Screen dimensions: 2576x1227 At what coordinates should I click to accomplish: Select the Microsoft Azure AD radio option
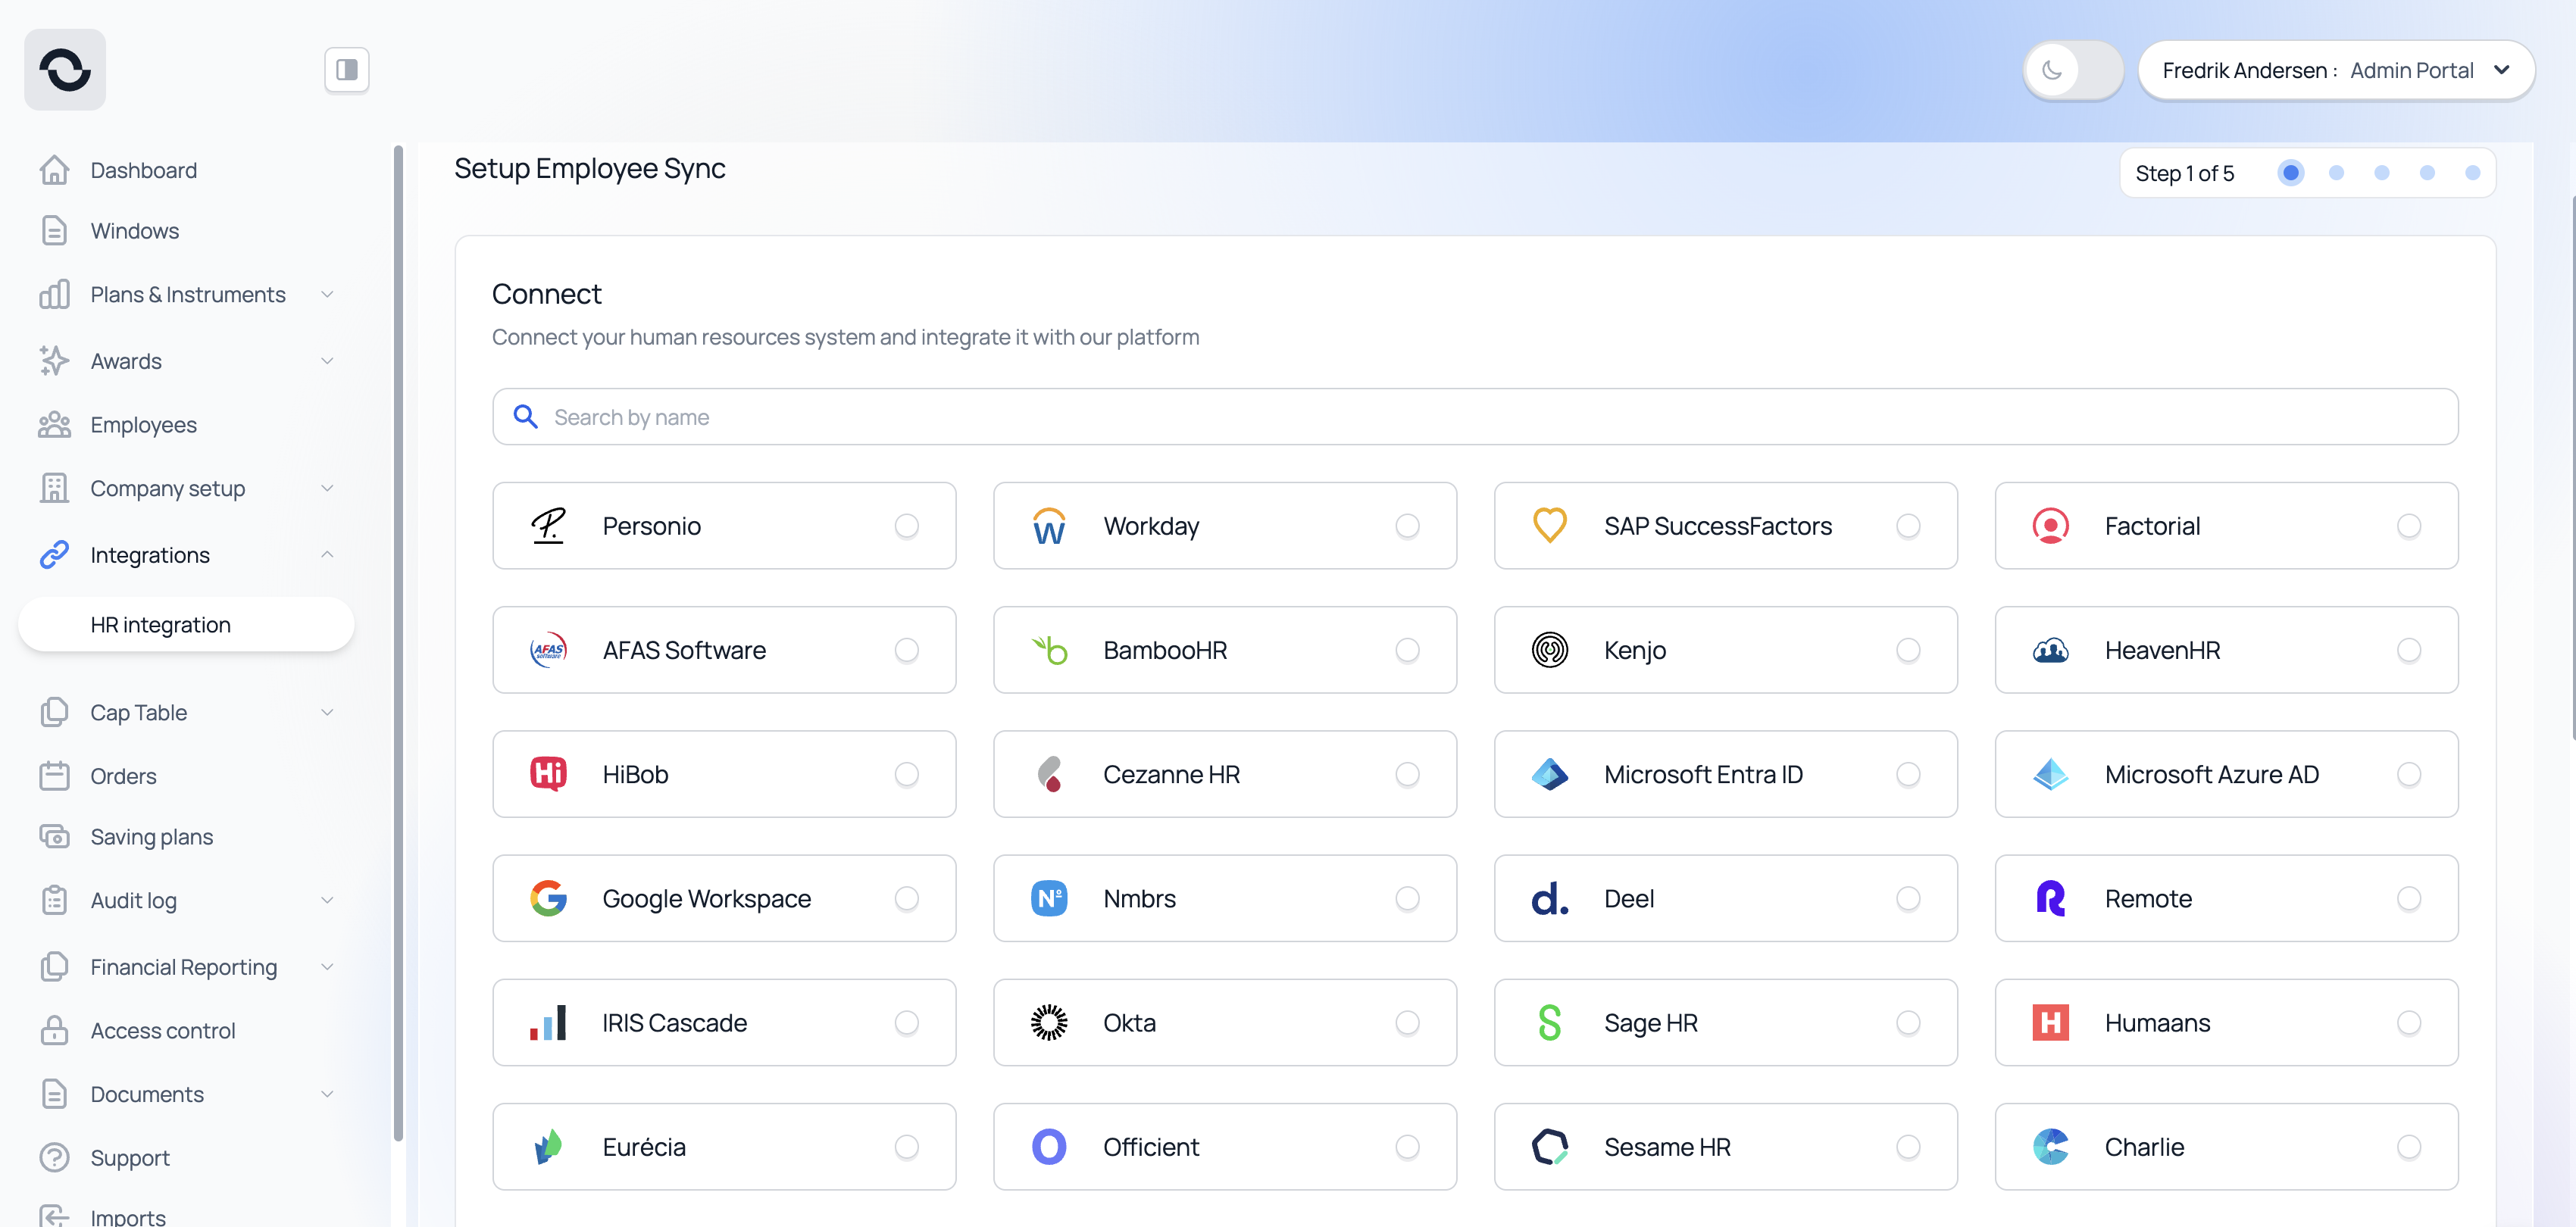[2408, 775]
